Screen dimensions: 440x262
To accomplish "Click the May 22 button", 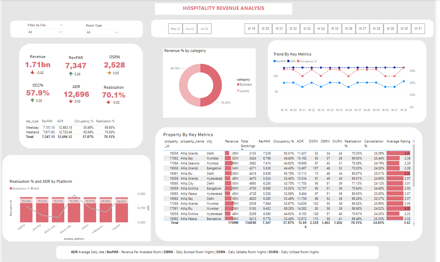I will [x=175, y=29].
